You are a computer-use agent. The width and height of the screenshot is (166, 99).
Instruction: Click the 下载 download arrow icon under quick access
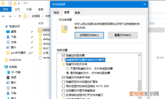coord(8,37)
